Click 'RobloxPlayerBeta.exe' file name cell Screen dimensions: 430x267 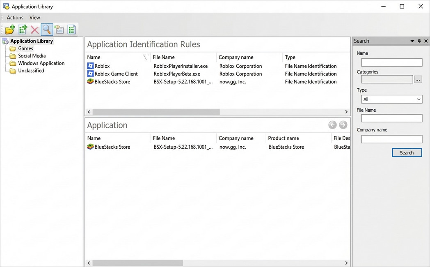pyautogui.click(x=177, y=74)
